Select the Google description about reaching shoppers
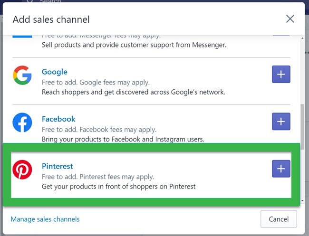 133,92
